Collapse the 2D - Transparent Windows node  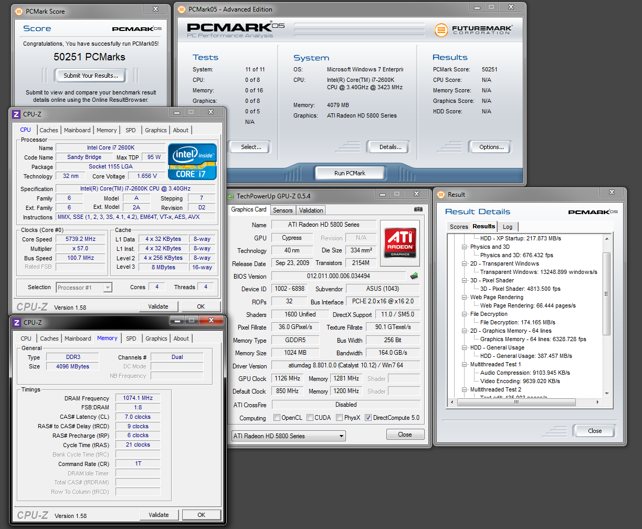tap(465, 263)
